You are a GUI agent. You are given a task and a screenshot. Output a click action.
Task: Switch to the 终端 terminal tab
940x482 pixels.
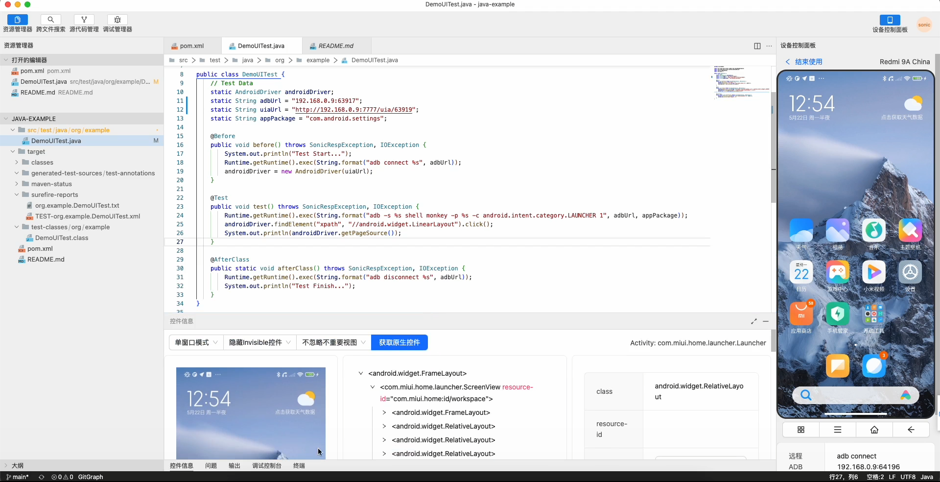(x=299, y=466)
